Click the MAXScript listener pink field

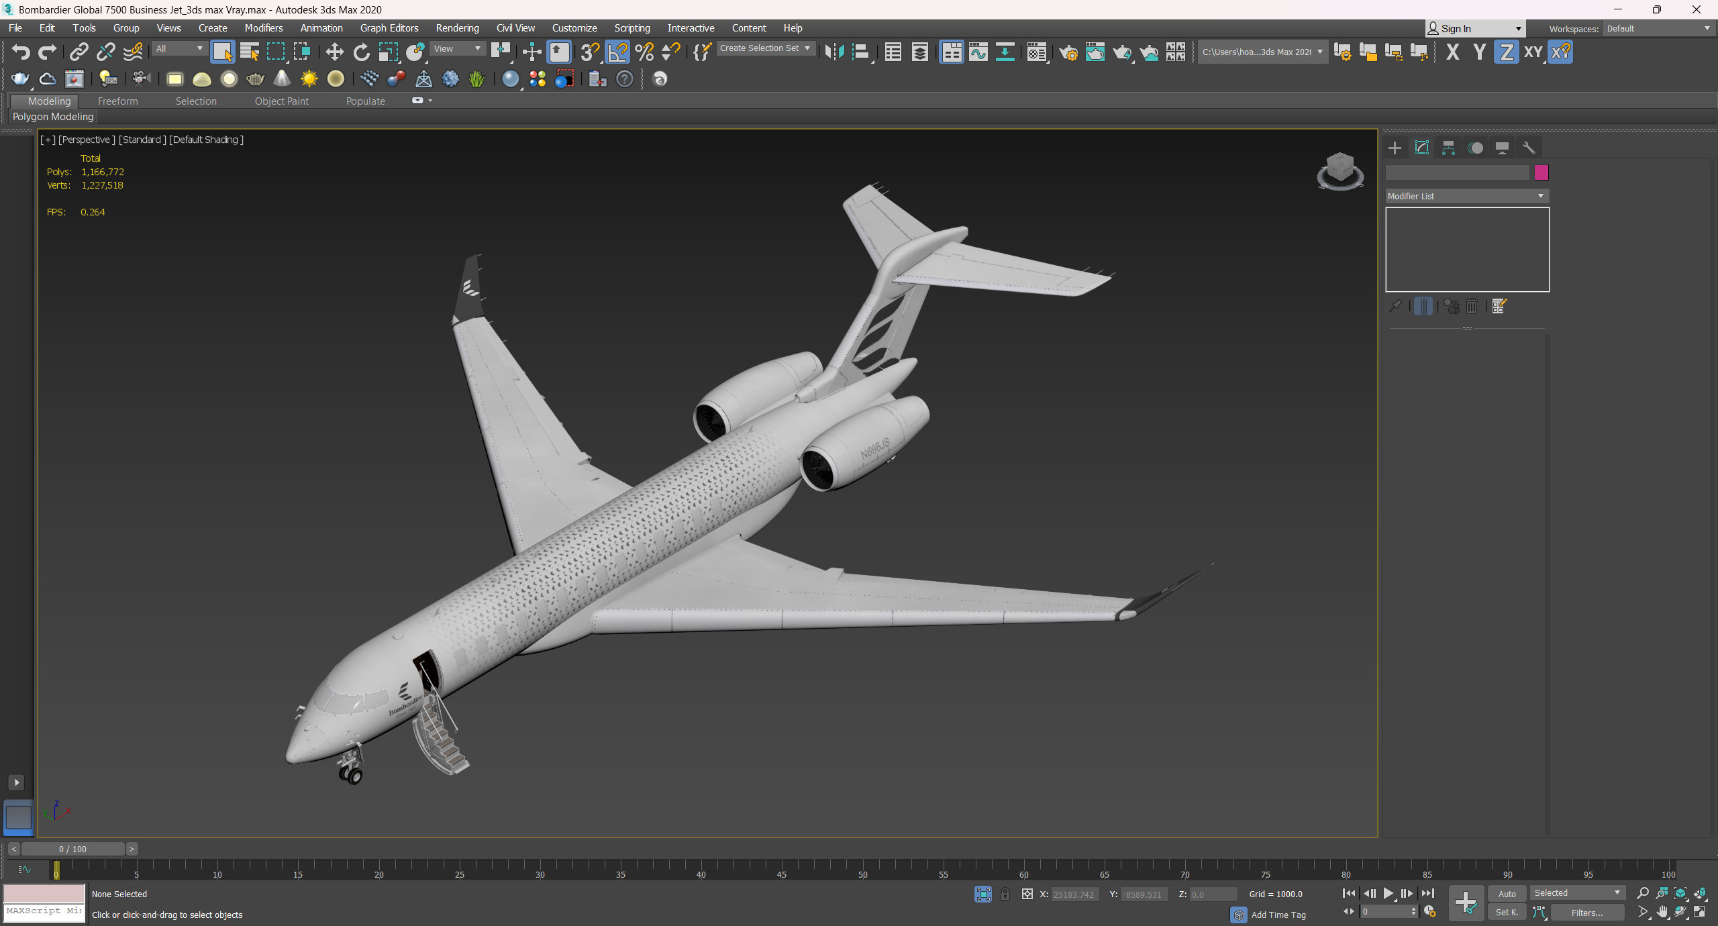tap(44, 893)
